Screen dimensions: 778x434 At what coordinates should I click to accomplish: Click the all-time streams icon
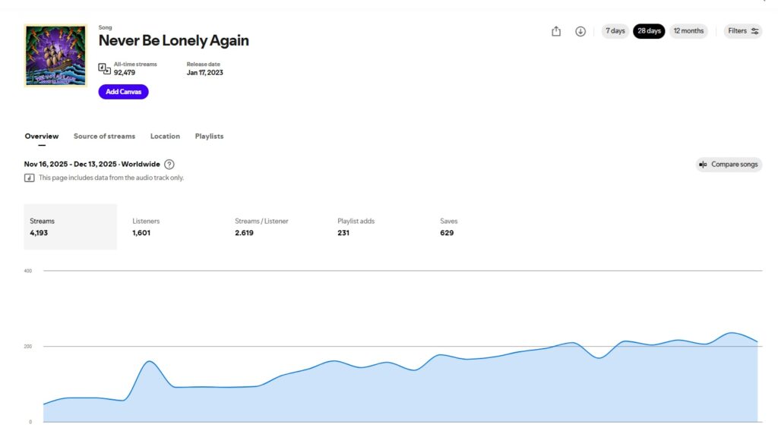pos(105,69)
